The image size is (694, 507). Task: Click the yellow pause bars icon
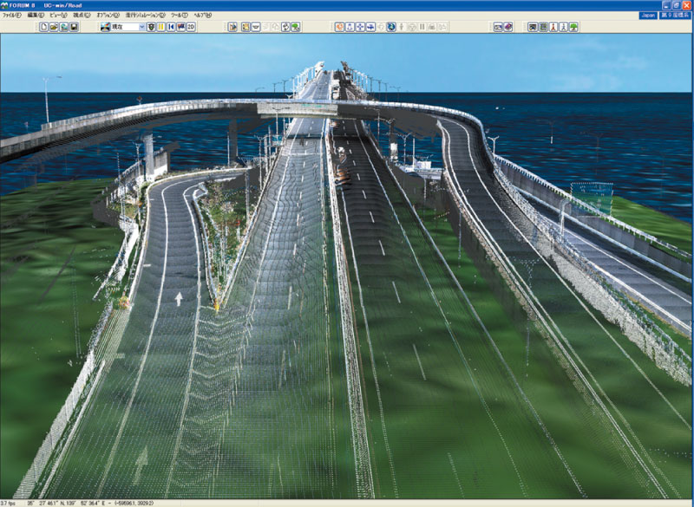pos(160,27)
